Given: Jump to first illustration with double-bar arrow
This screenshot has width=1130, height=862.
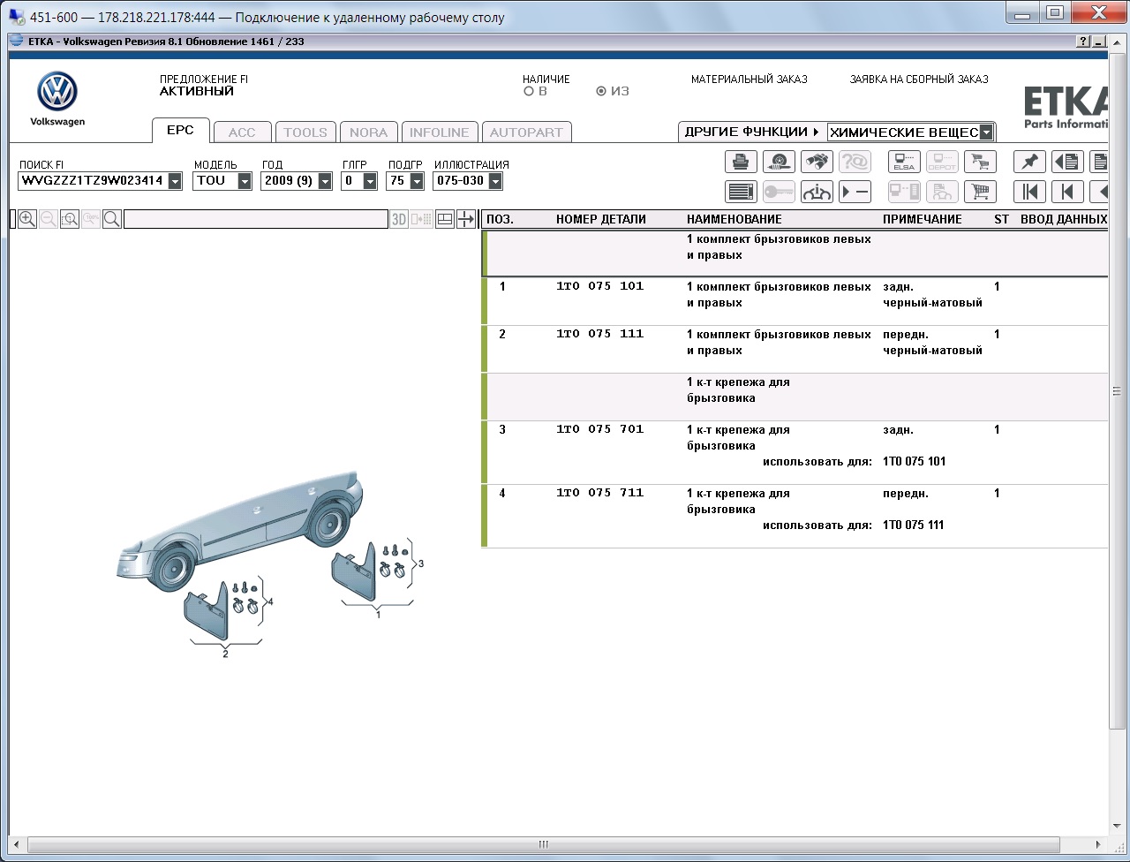Looking at the screenshot, I should 1029,192.
